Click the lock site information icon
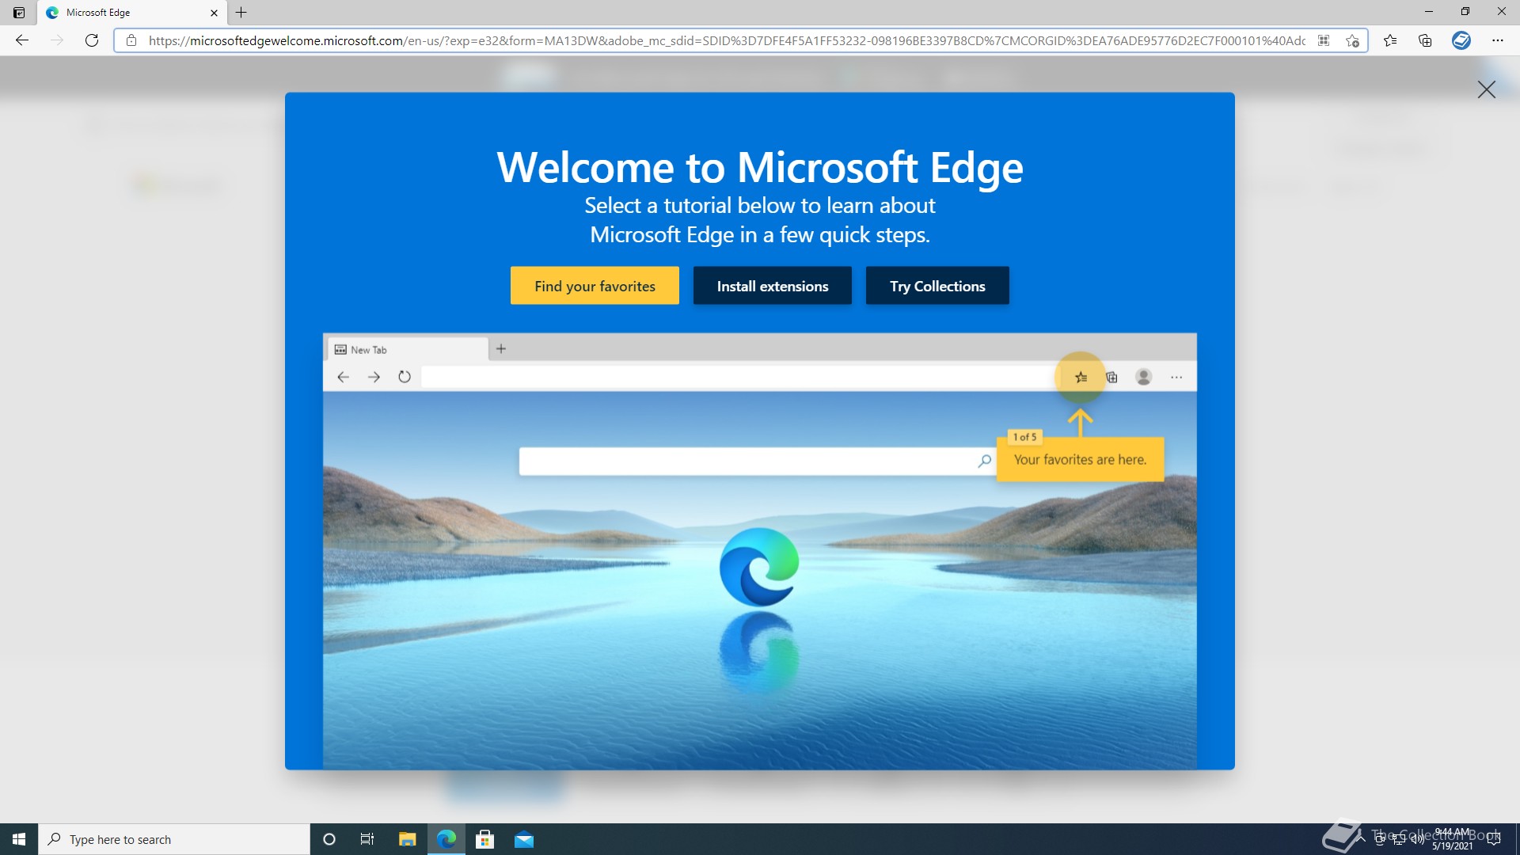 click(131, 40)
